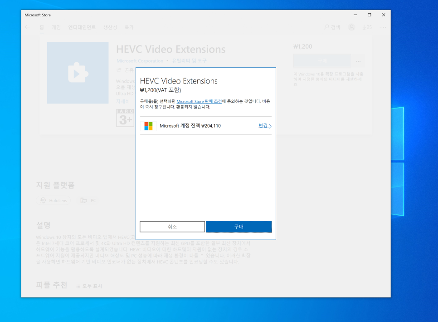This screenshot has width=438, height=322.
Task: Click the 피플 추천 heading
Action: pos(52,285)
